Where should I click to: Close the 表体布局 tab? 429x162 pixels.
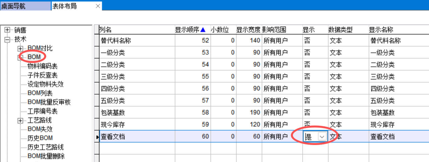click(x=98, y=6)
